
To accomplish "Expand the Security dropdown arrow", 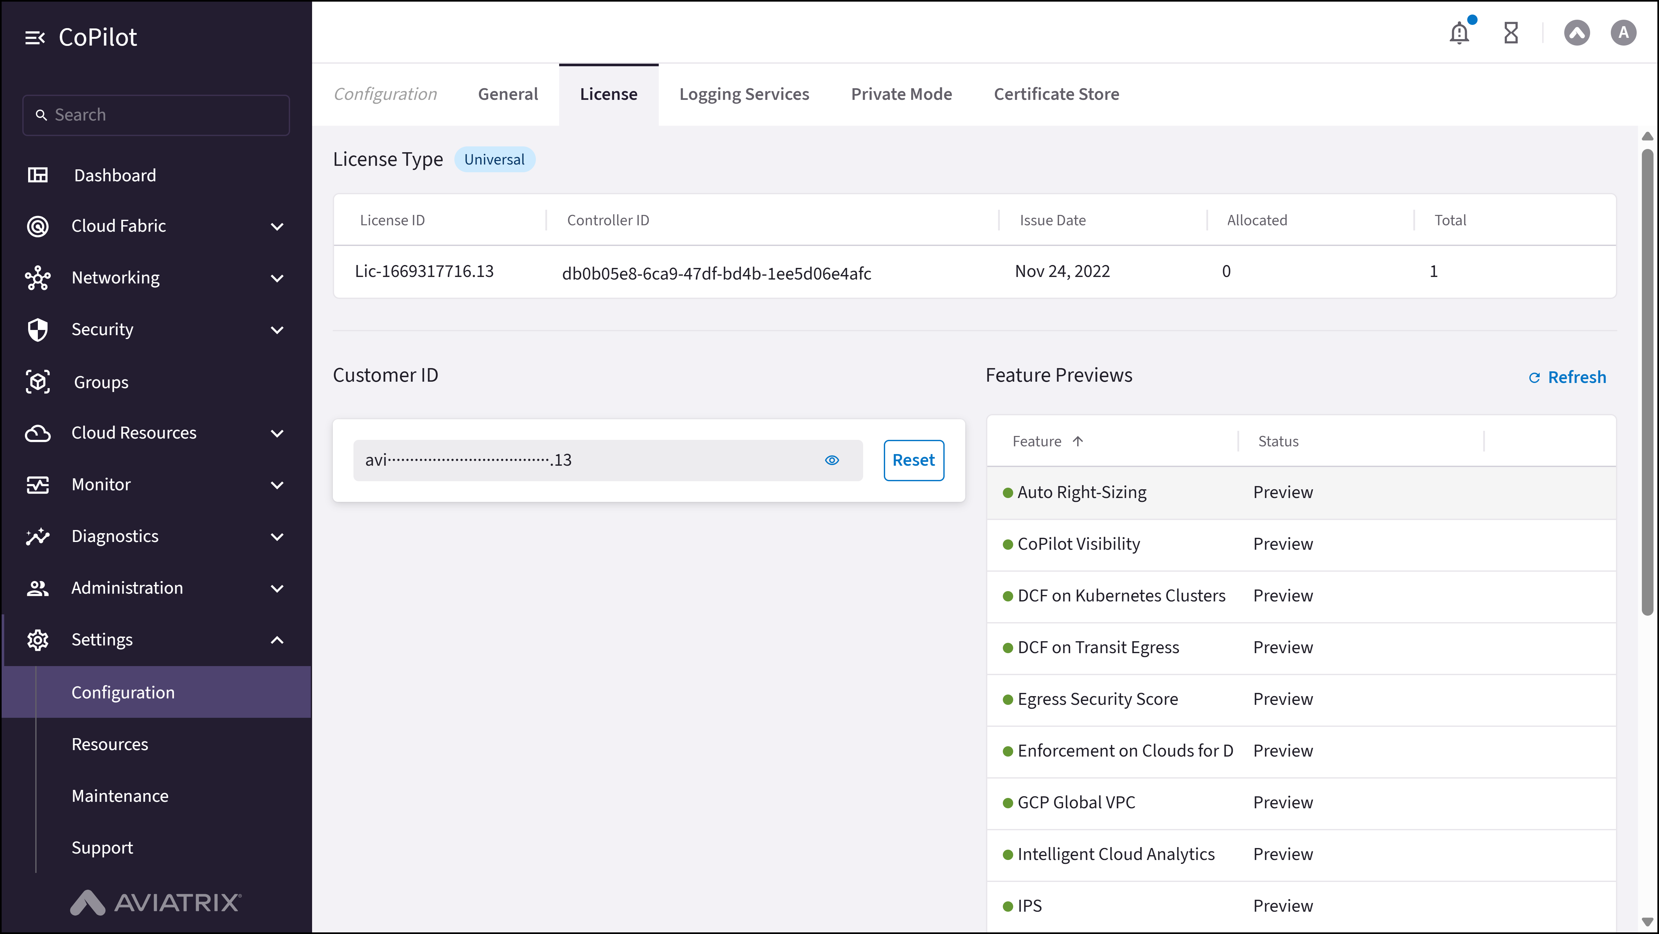I will click(277, 330).
